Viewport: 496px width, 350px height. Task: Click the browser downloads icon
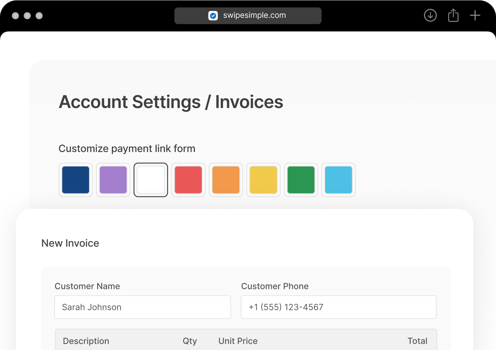[x=430, y=16]
